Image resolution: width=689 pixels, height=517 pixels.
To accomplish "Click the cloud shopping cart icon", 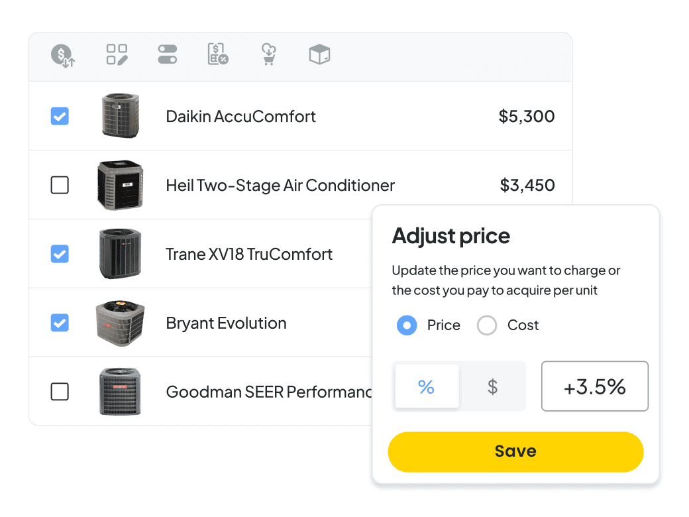I will pyautogui.click(x=268, y=54).
